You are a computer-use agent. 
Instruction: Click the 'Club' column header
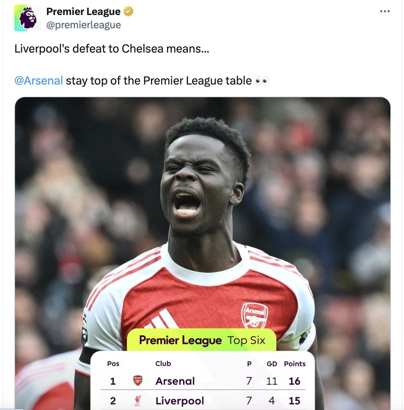[164, 364]
